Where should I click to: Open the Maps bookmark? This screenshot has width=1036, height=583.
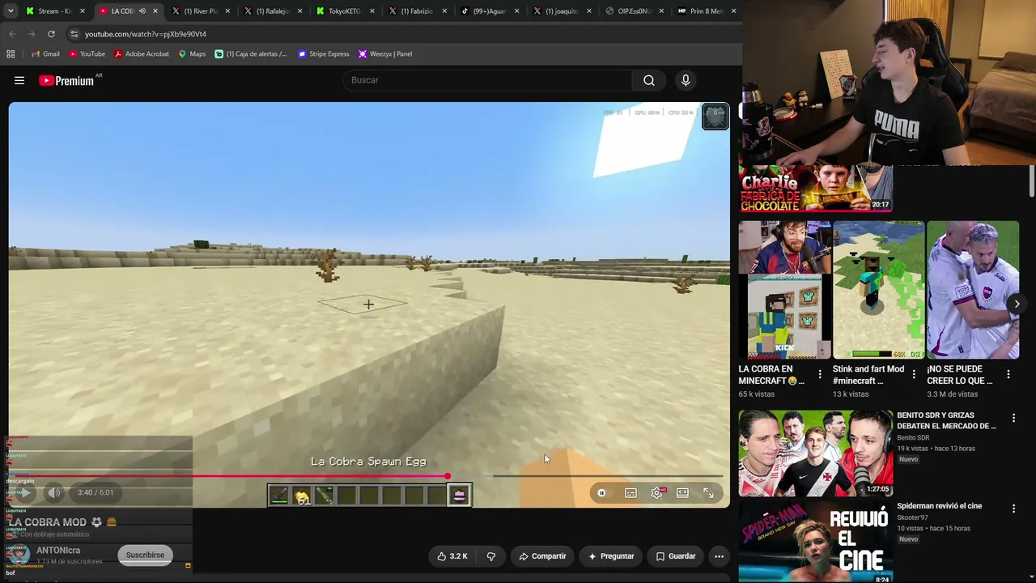[x=192, y=53]
